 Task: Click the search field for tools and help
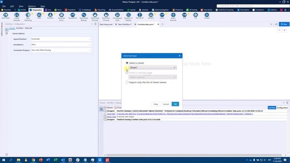click(253, 6)
